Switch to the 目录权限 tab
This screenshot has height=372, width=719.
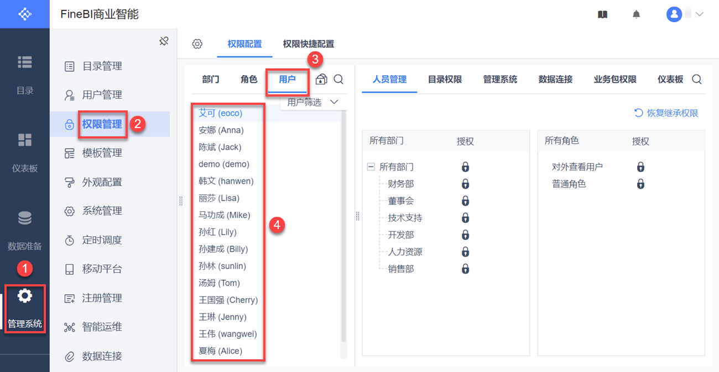click(445, 79)
